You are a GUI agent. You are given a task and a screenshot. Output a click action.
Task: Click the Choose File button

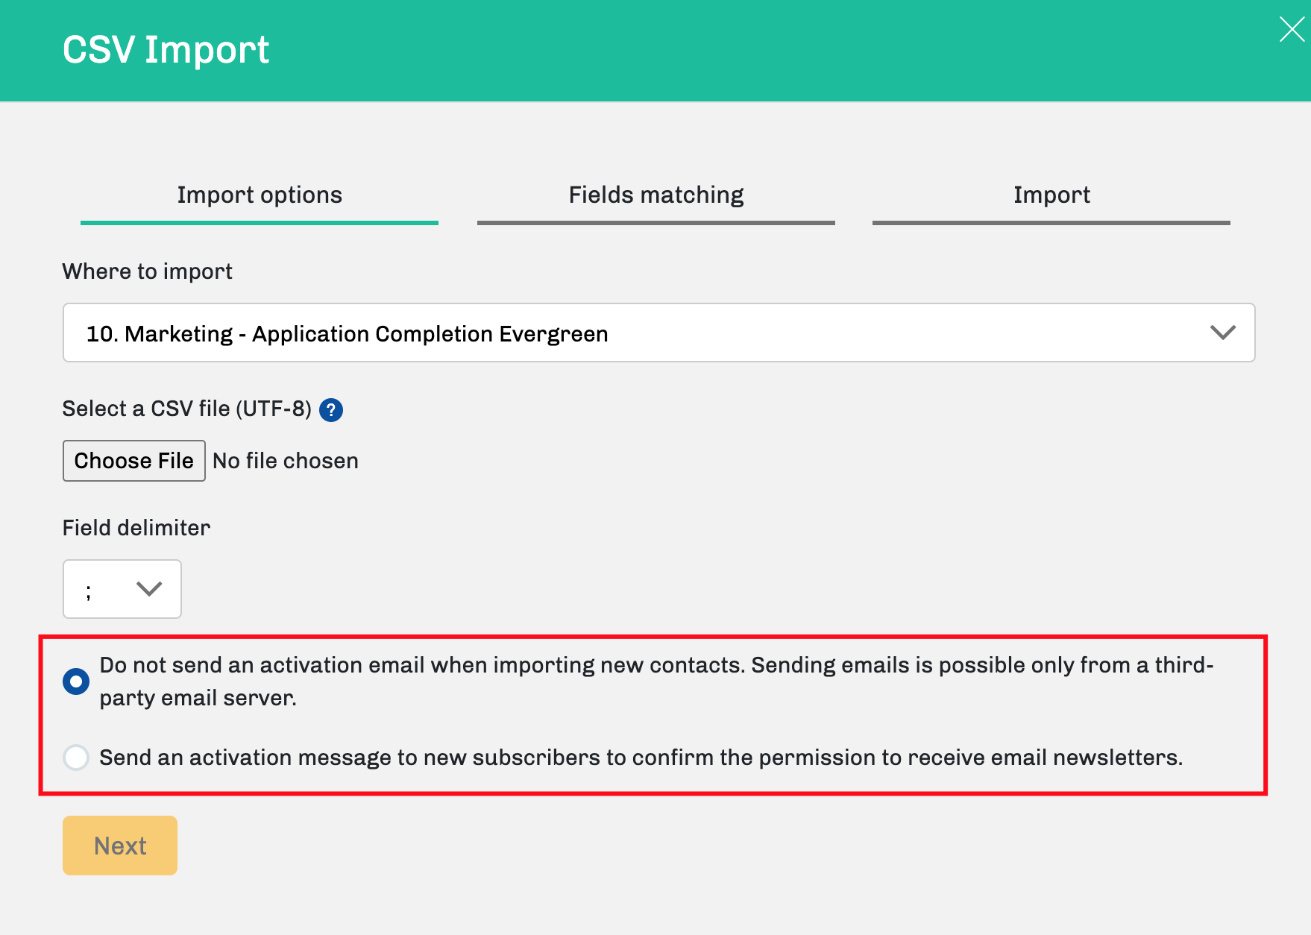pyautogui.click(x=134, y=461)
